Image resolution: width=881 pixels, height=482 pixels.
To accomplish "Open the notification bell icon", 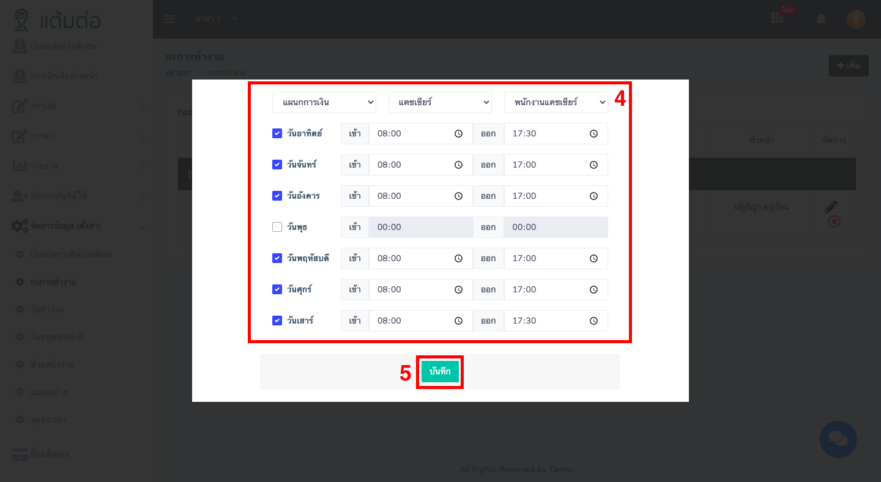I will click(821, 19).
